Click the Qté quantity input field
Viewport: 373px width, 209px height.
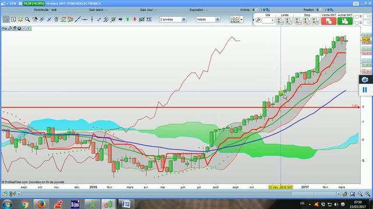(x=268, y=21)
